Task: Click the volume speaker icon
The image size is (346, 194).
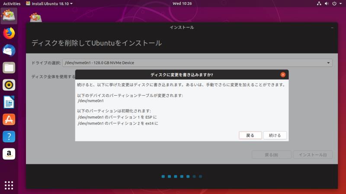Action: click(327, 3)
